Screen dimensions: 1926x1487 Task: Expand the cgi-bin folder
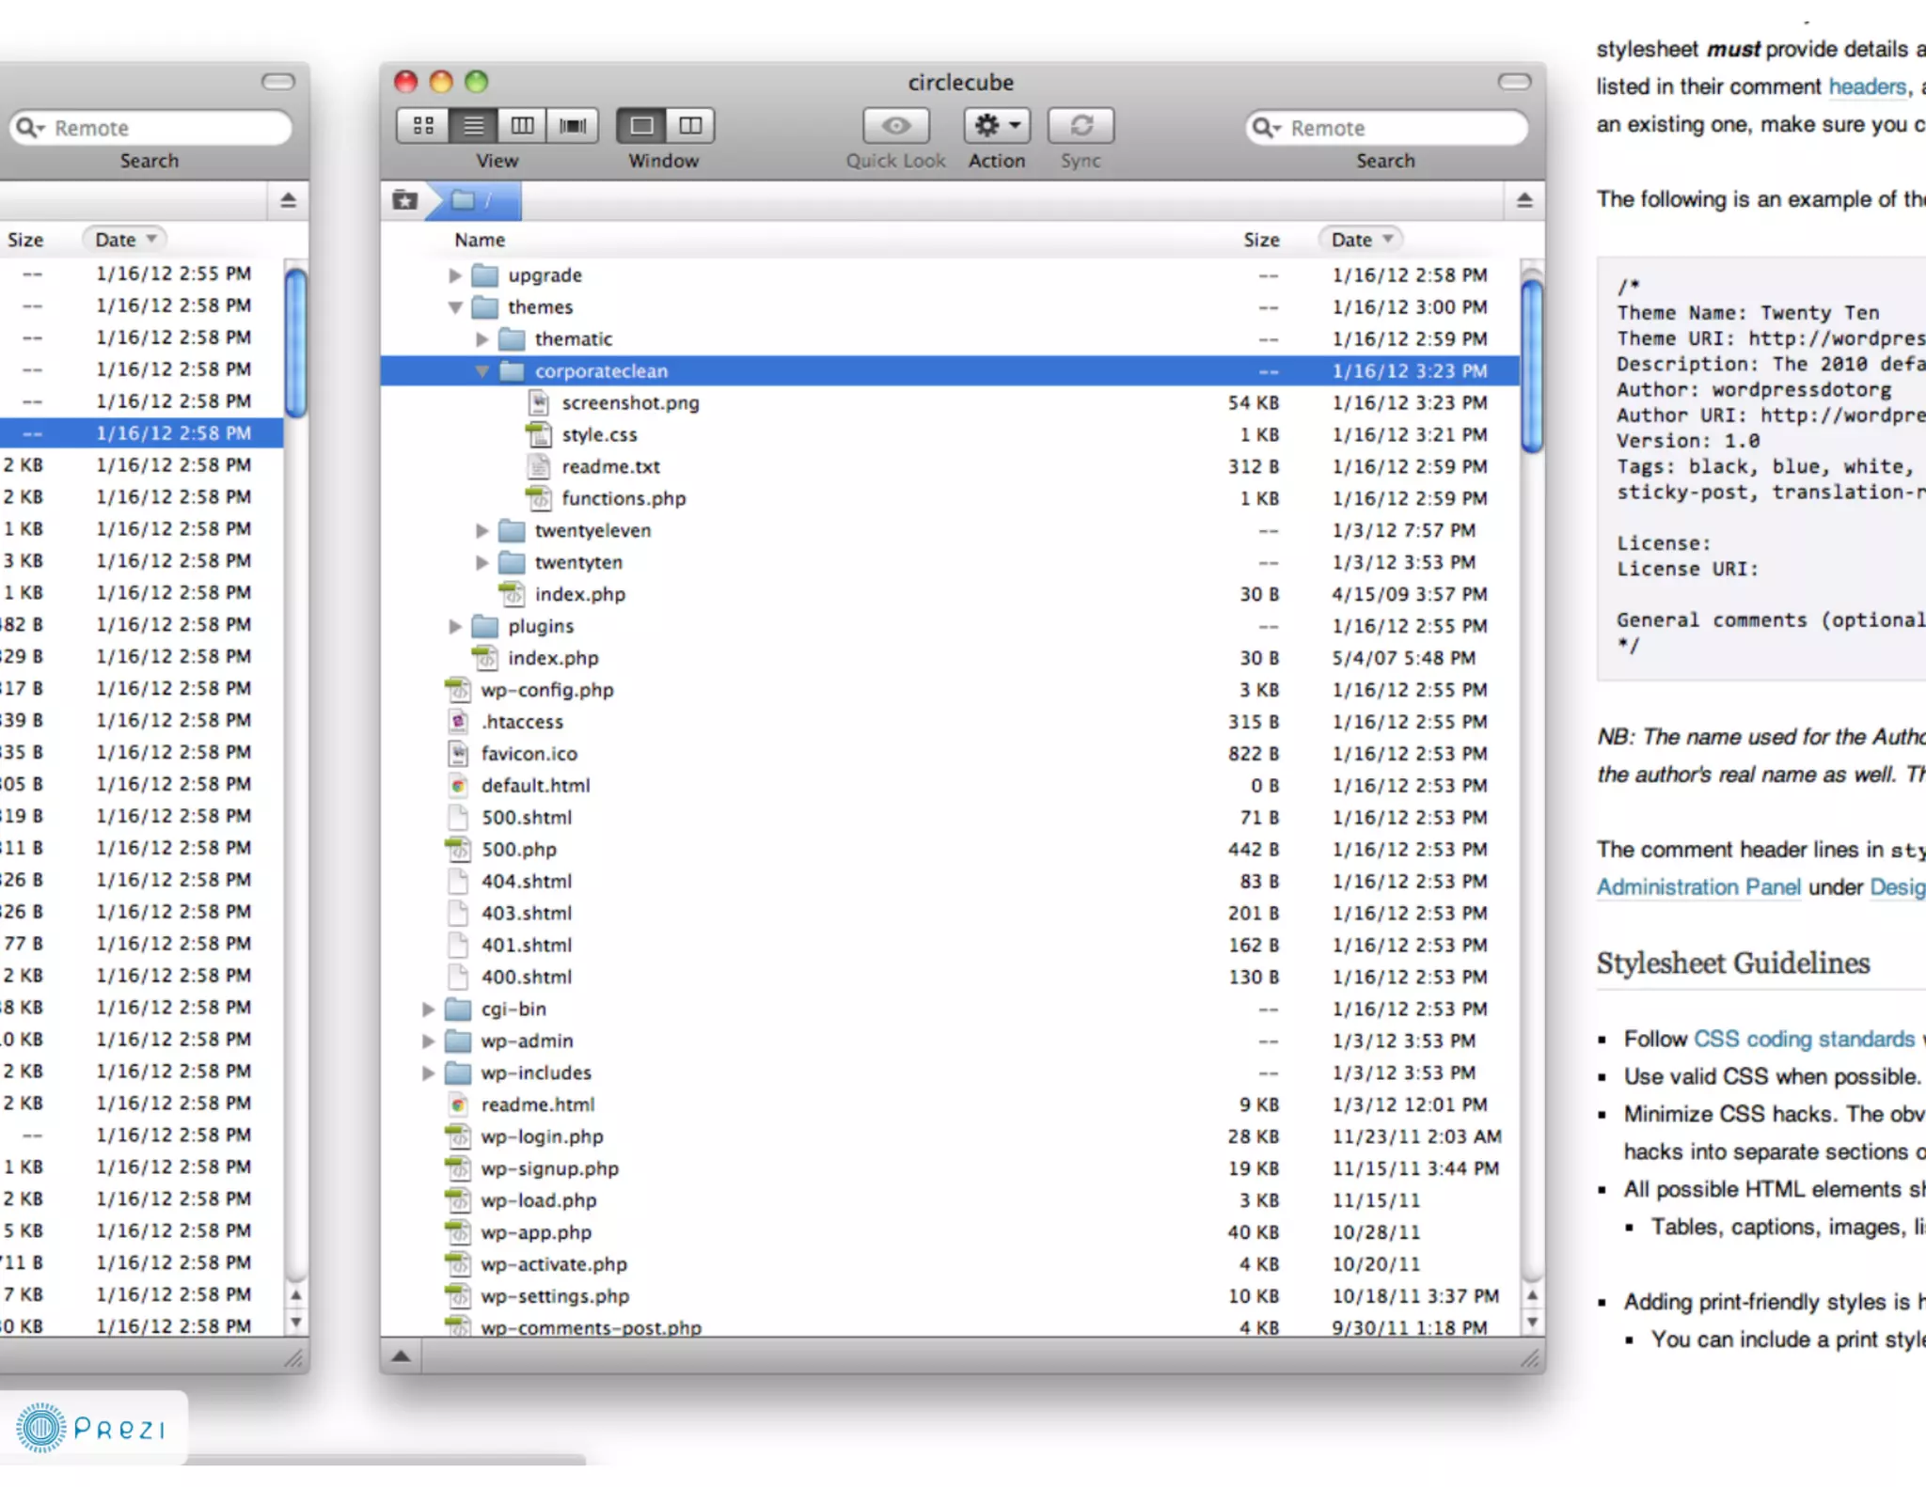[428, 1010]
